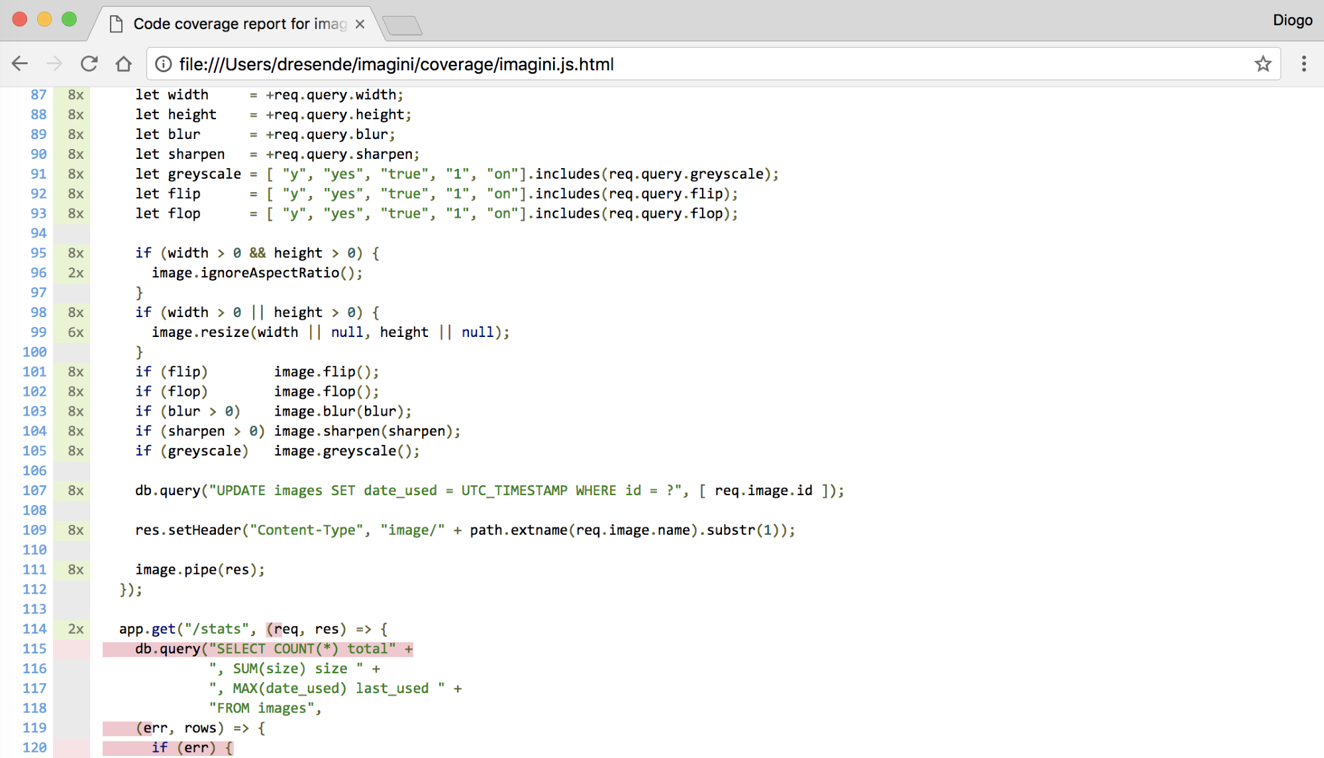Go to the browser home page
The image size is (1324, 758).
123,64
